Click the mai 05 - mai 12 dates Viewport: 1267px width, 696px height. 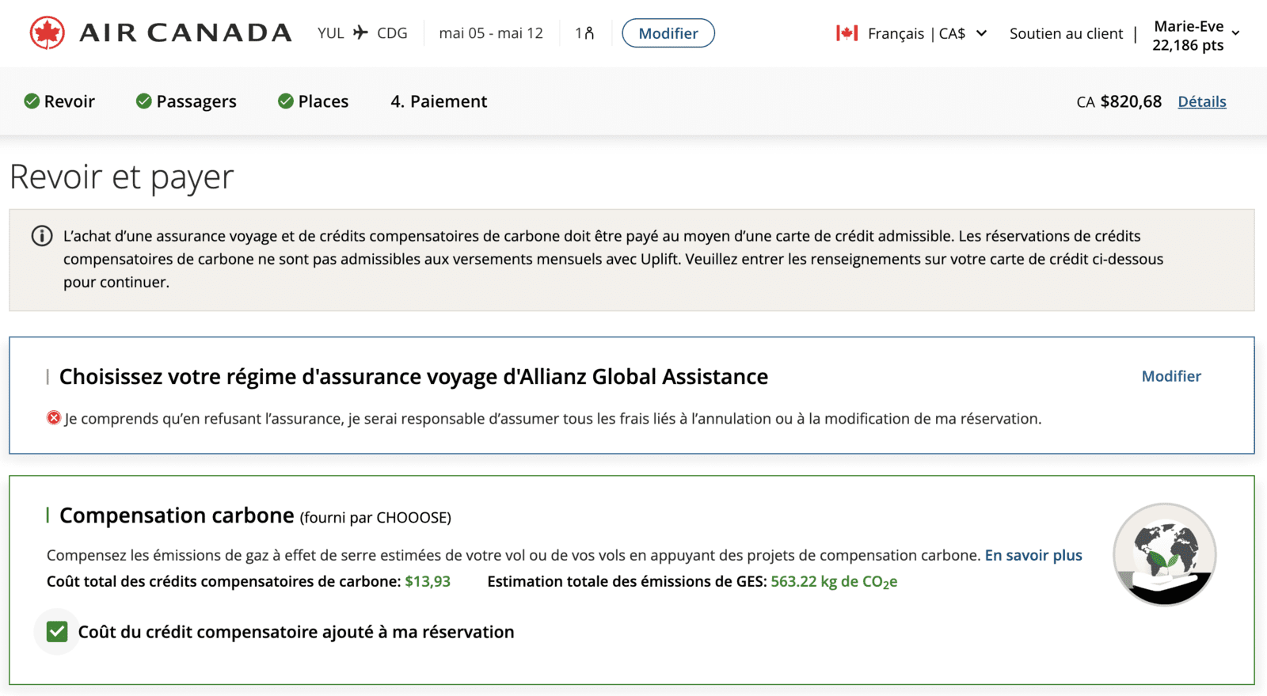(x=491, y=33)
